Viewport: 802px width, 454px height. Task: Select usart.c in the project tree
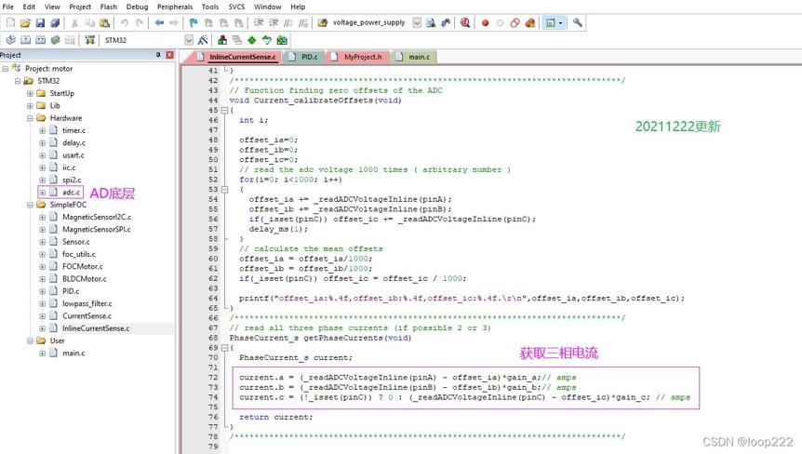coord(74,155)
